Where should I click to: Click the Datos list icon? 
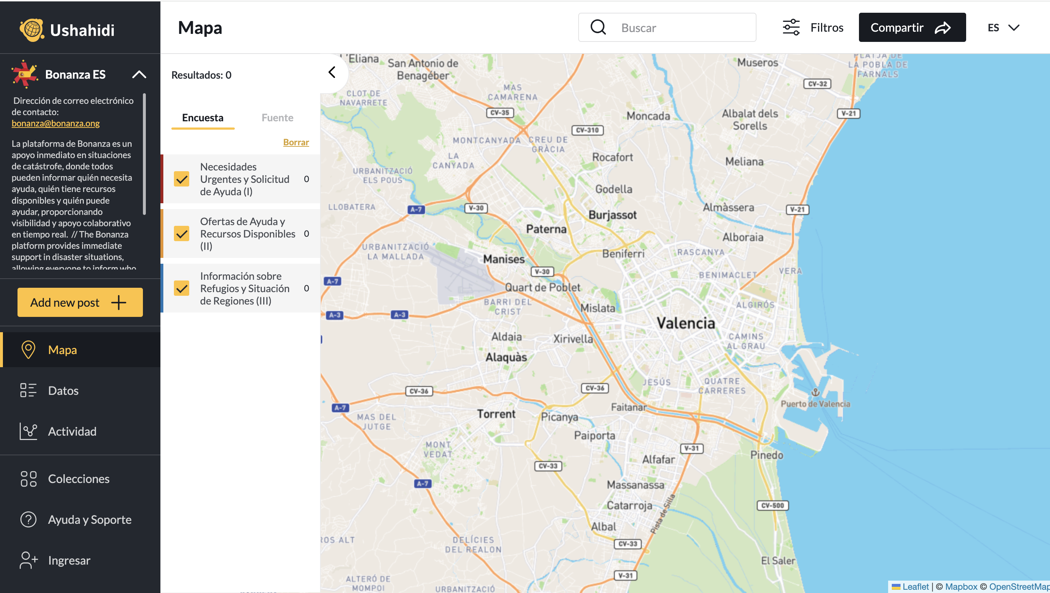[x=28, y=390]
